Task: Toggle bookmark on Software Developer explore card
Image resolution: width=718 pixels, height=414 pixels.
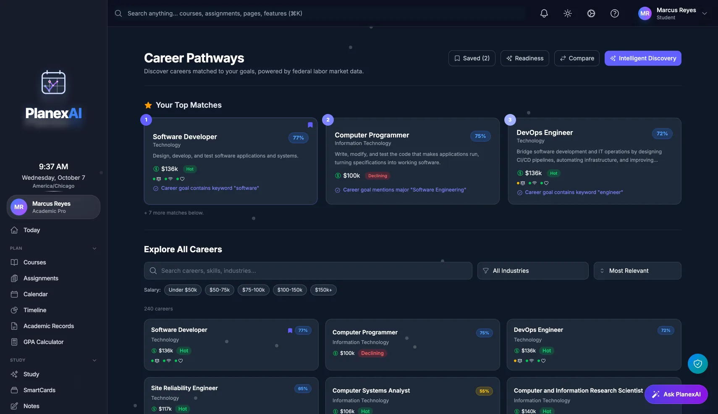Action: (x=290, y=331)
